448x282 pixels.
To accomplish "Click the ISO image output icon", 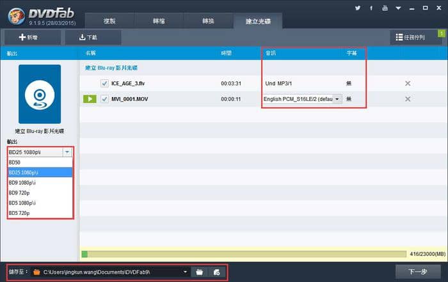I will pyautogui.click(x=216, y=272).
